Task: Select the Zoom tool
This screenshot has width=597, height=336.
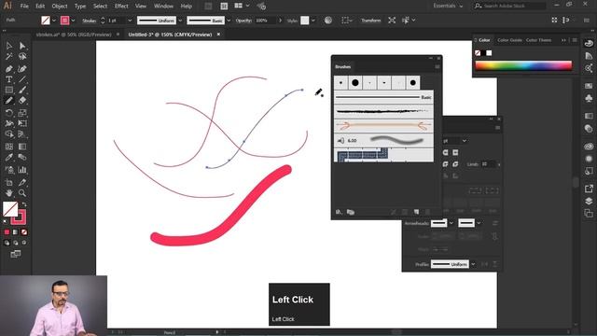Action: [22, 193]
